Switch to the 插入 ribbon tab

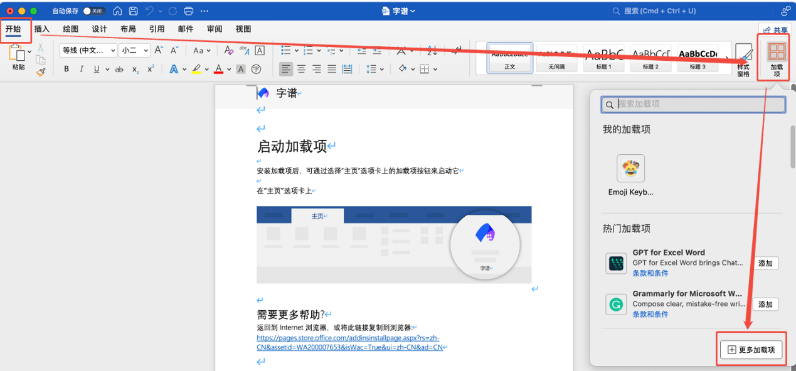(42, 29)
